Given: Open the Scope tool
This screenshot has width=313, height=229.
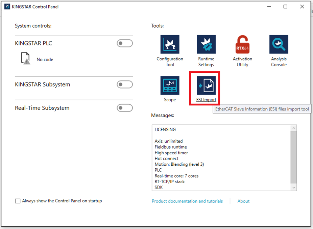Looking at the screenshot, I should click(x=170, y=86).
